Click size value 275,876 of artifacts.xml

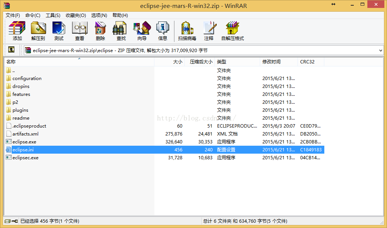174,134
